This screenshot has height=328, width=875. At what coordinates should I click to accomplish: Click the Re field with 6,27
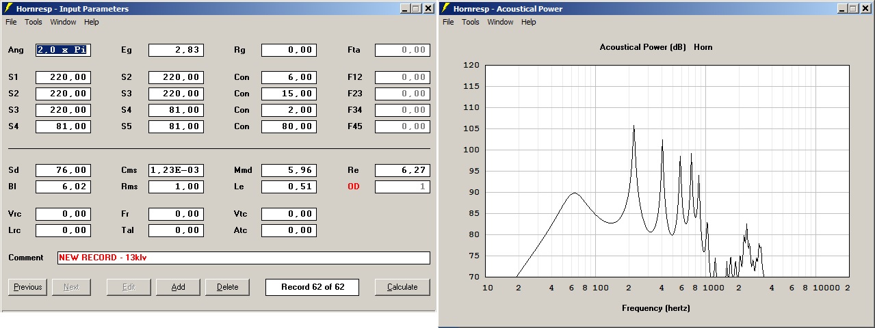point(402,170)
